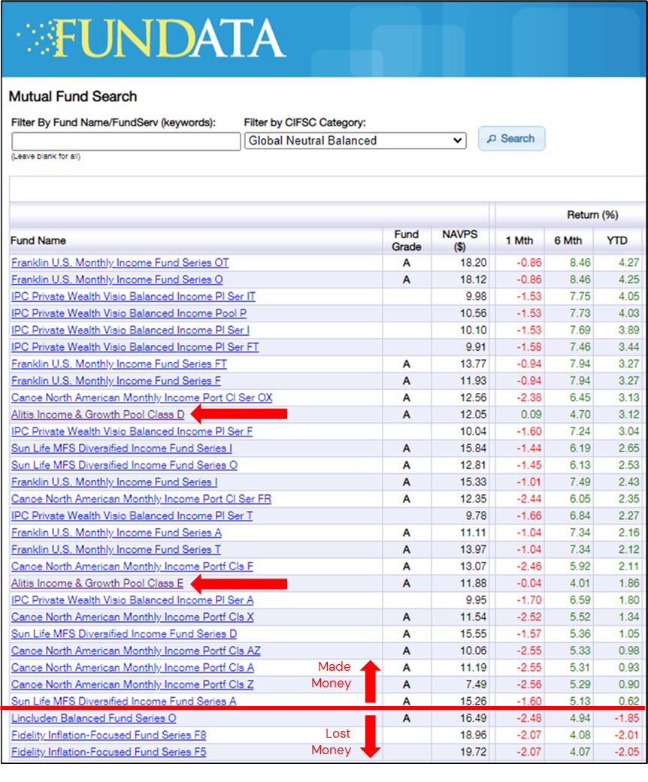Sort by 6 Mth return column header
This screenshot has height=782, width=648.
[x=568, y=240]
